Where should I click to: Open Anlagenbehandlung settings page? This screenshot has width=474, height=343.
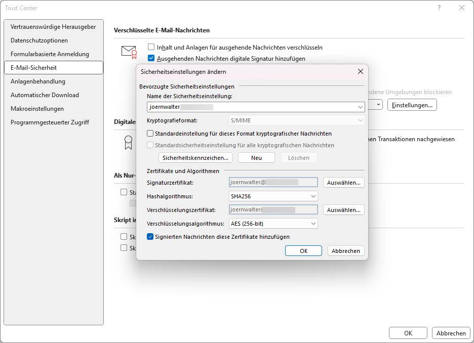(x=38, y=81)
